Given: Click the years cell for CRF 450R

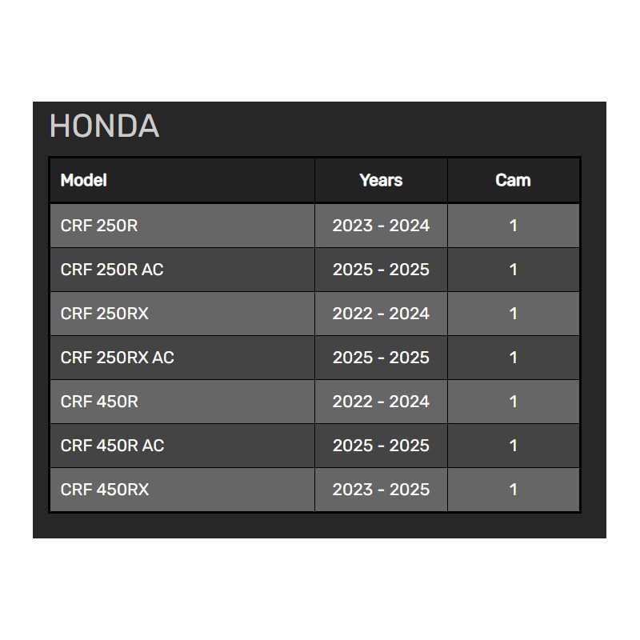Looking at the screenshot, I should click(x=381, y=402).
